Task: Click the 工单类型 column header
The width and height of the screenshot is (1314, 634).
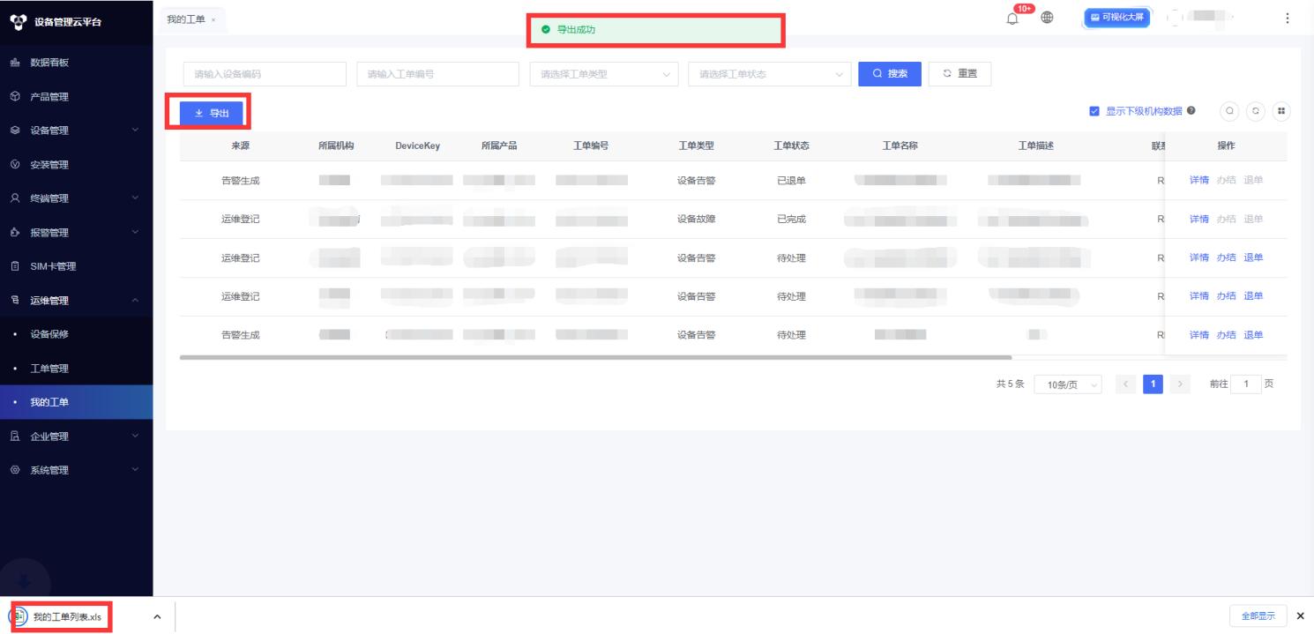Action: pyautogui.click(x=696, y=145)
